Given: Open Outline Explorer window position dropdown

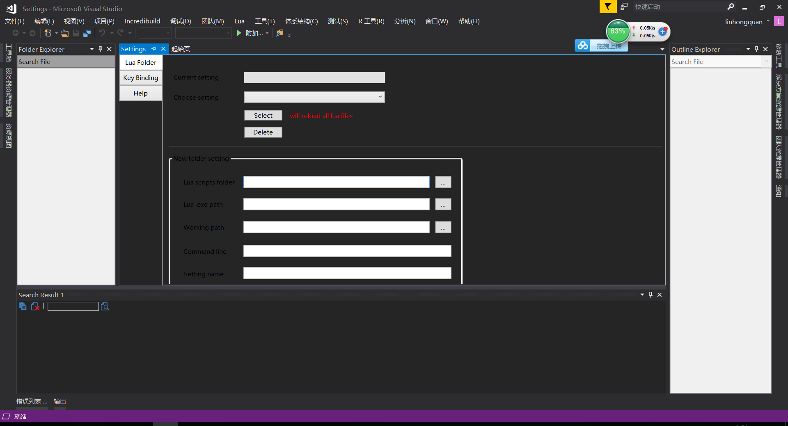Looking at the screenshot, I should click(x=748, y=49).
